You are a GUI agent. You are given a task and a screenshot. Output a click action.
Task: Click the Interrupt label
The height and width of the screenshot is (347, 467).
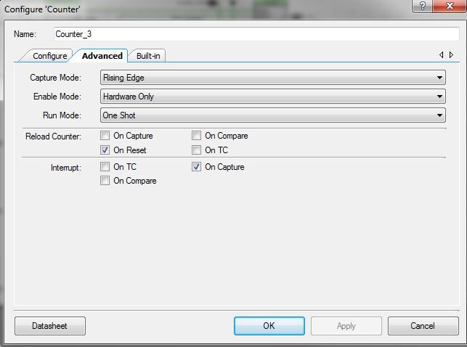coord(66,168)
